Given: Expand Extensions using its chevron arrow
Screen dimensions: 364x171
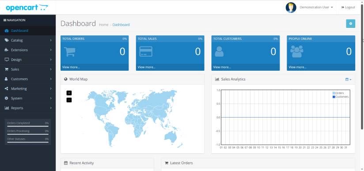Looking at the screenshot, I should [51, 50].
